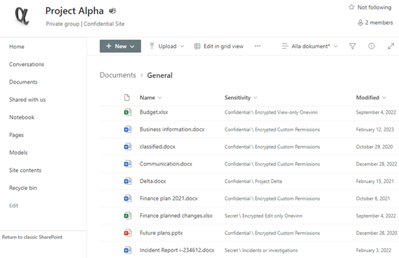
Task: Go to Conversations in left navigation
Action: click(x=27, y=64)
